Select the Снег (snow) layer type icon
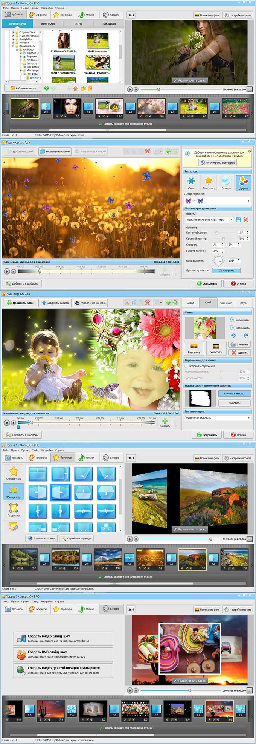256x744 pixels. 191,182
